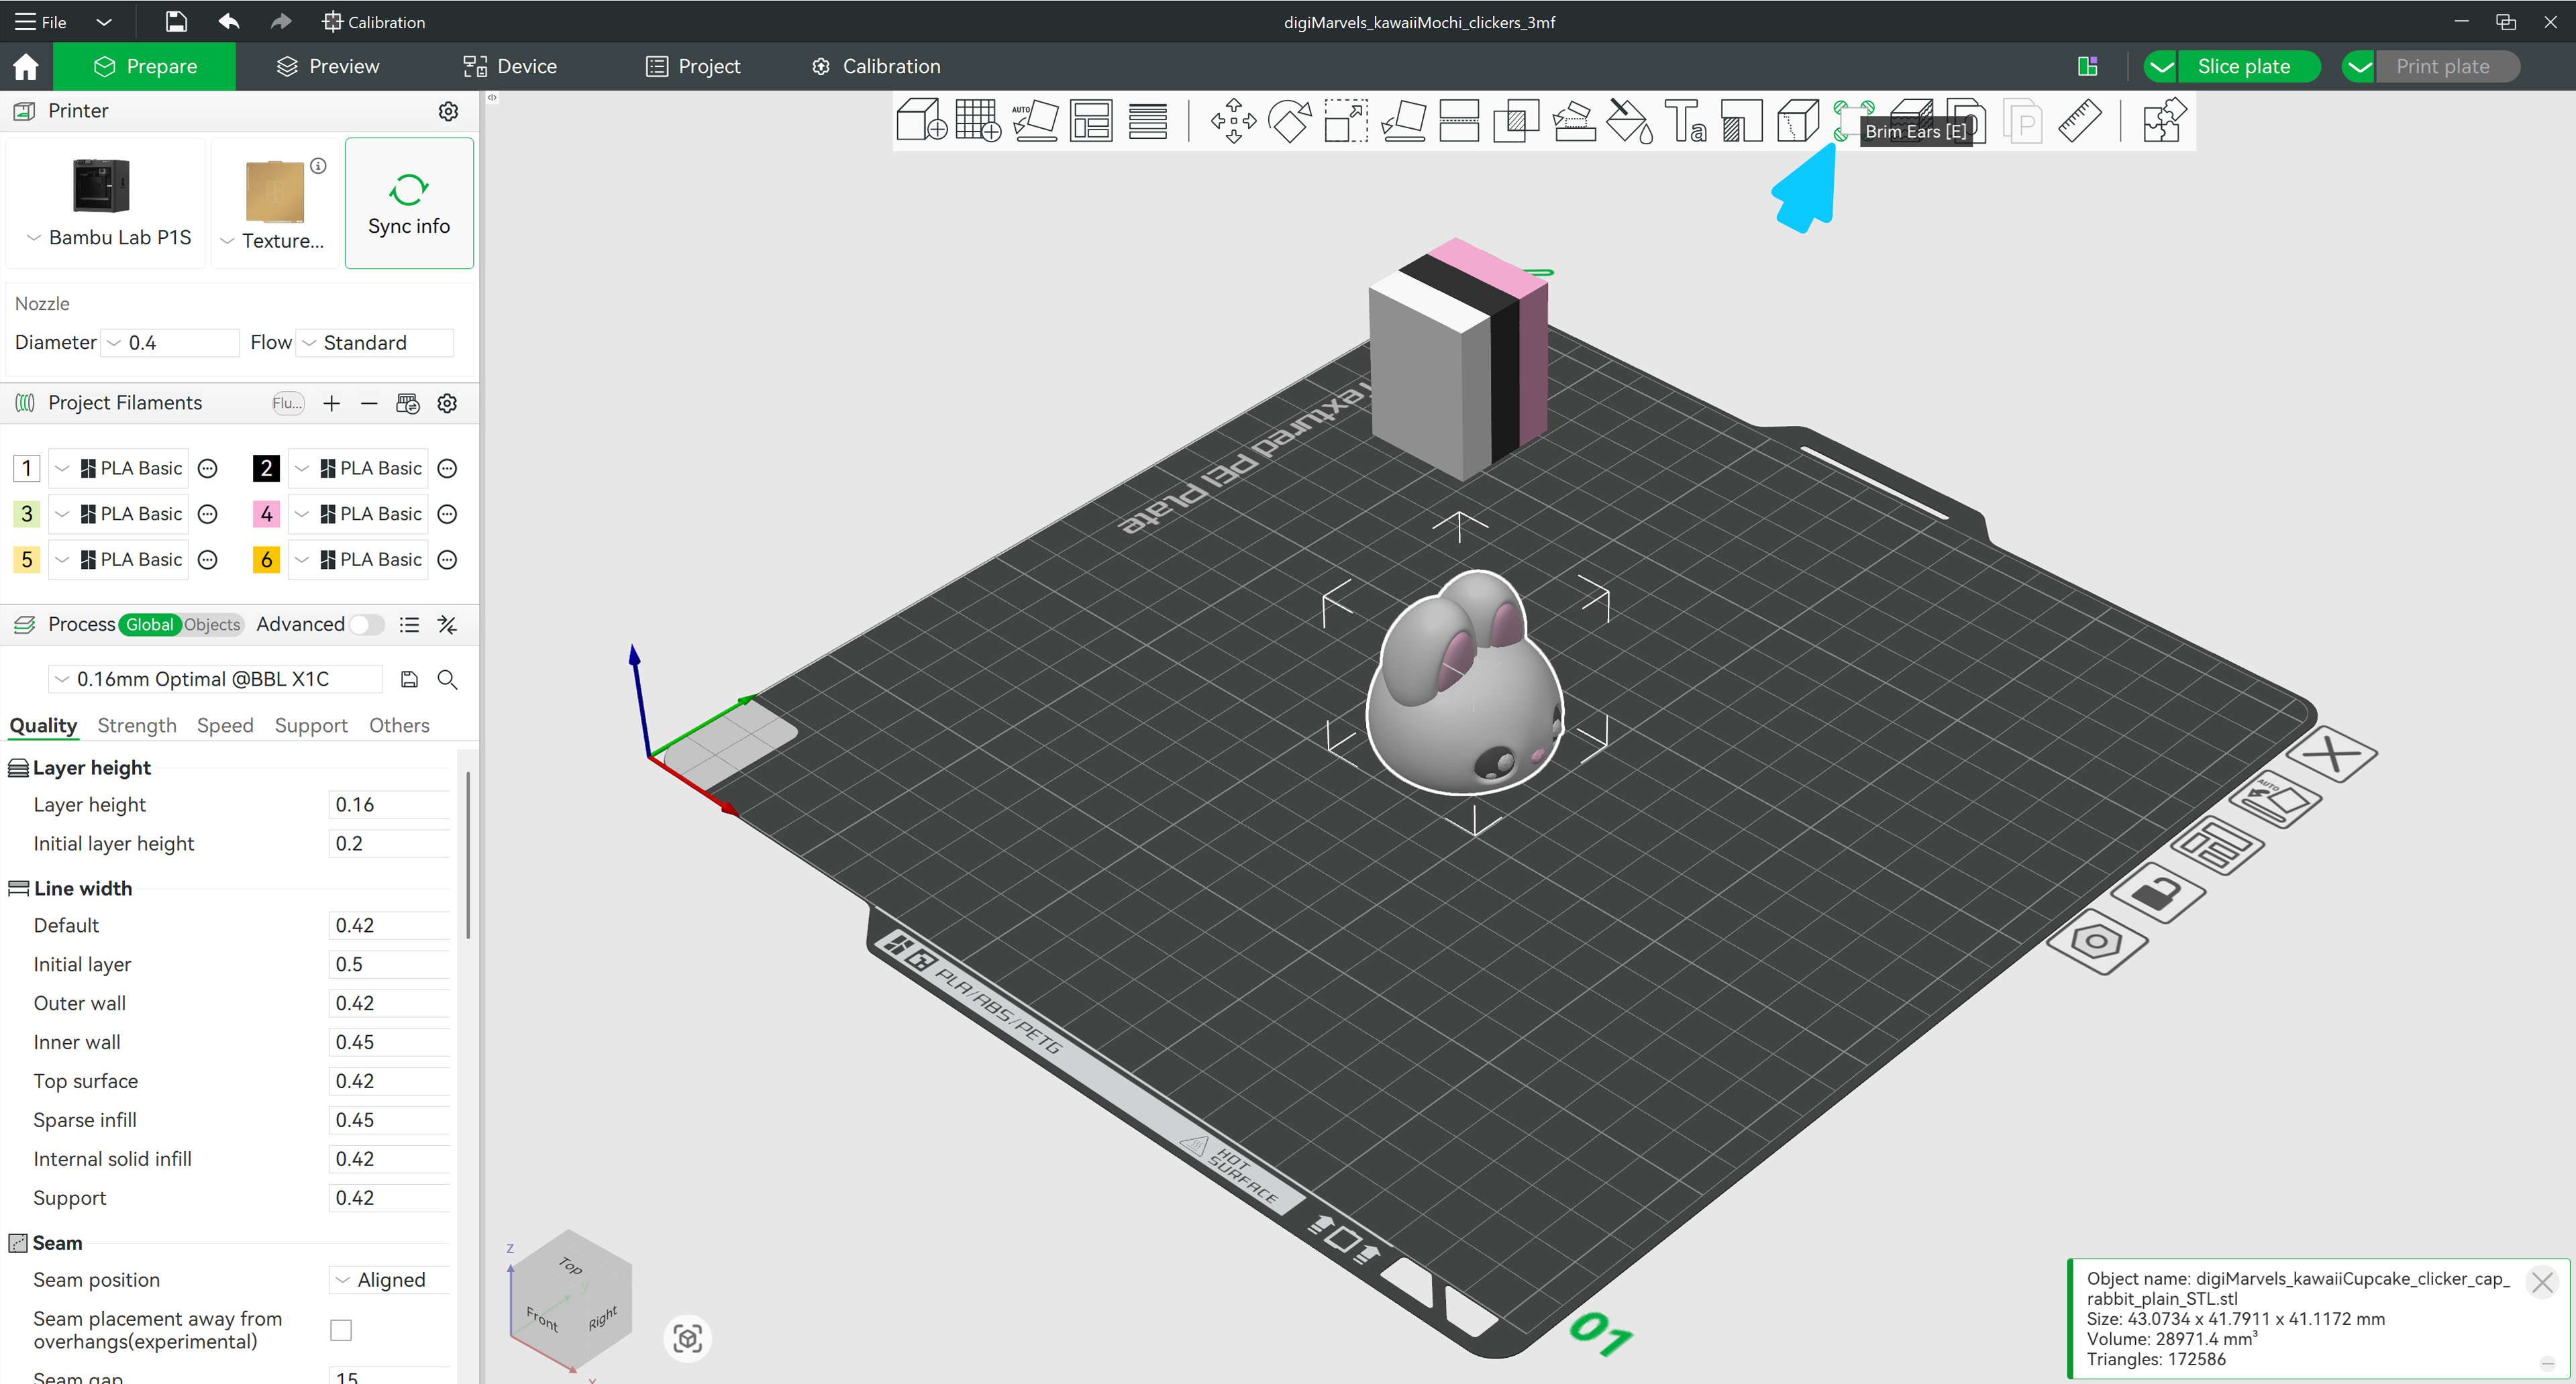Viewport: 2576px width, 1384px height.
Task: Select the Scale tool in toolbar
Action: 1346,120
